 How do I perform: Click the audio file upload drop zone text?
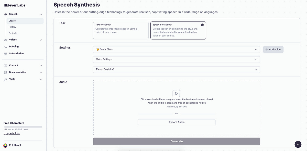click(177, 101)
